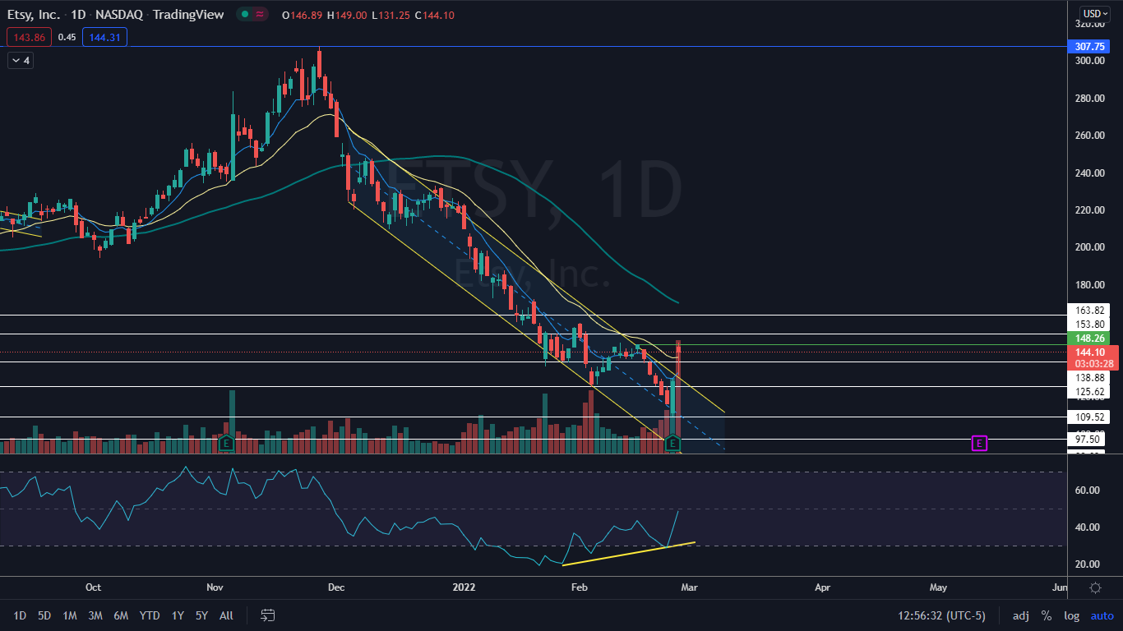
Task: Toggle auto scale mode
Action: tap(1102, 615)
